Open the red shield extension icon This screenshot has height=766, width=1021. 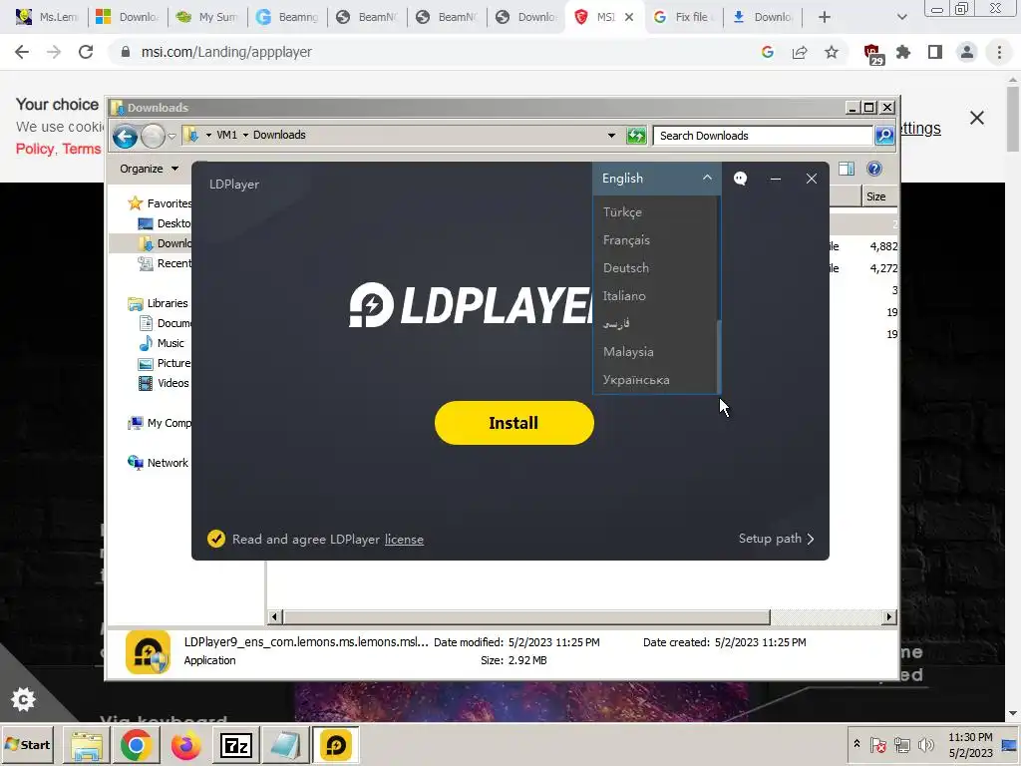pyautogui.click(x=872, y=54)
